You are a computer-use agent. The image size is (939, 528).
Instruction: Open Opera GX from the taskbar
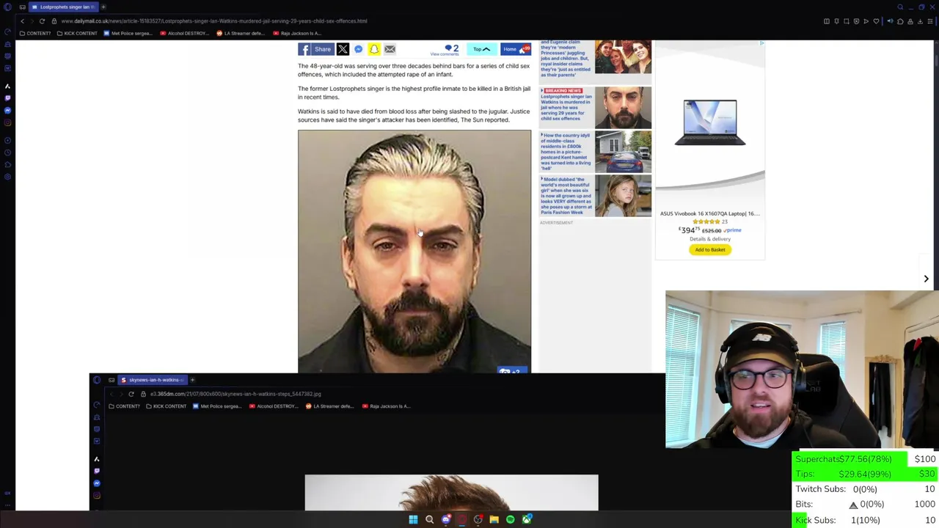462,520
